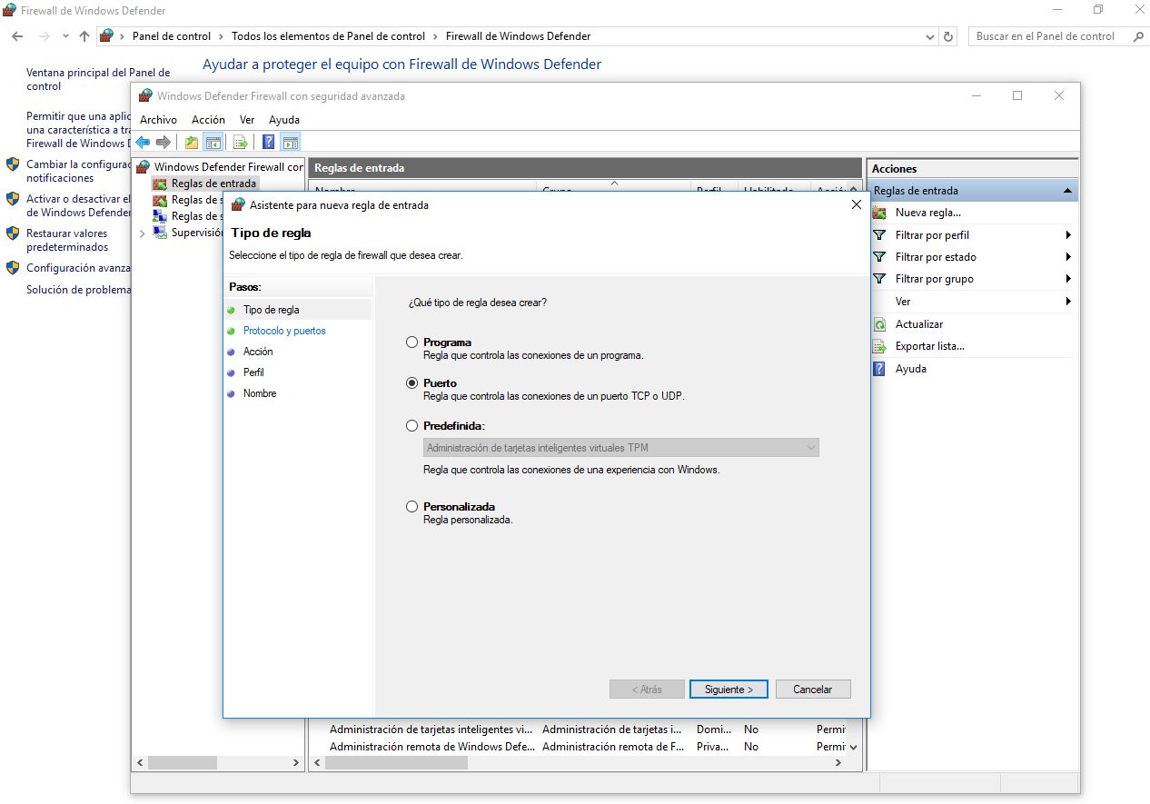
Task: Click Panel de control breadcrumb
Action: 172,36
